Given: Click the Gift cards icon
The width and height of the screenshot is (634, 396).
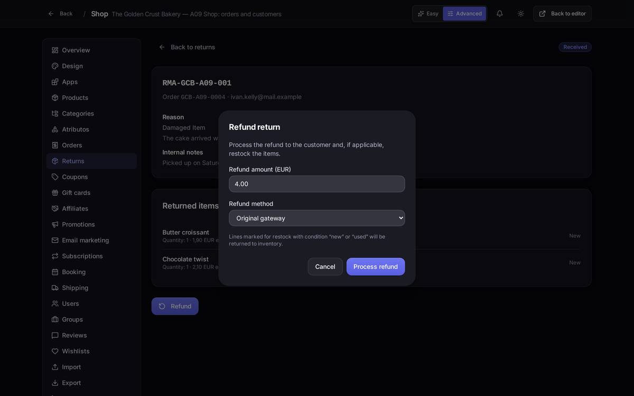Looking at the screenshot, I should pyautogui.click(x=55, y=193).
